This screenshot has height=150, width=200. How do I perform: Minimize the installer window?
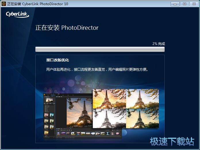pyautogui.click(x=175, y=4)
